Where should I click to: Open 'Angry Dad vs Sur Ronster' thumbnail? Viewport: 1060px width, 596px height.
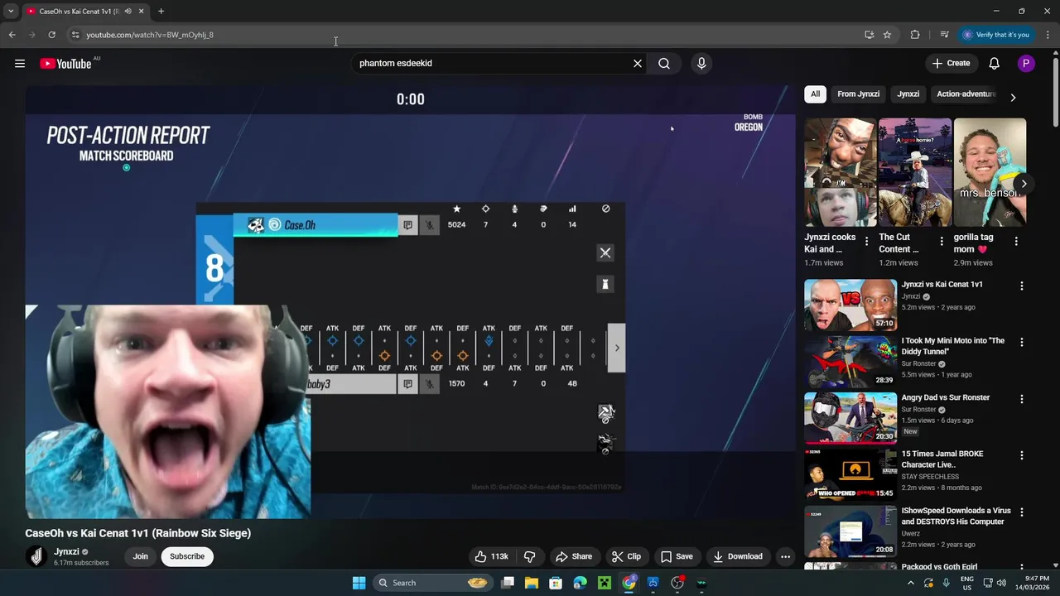(850, 418)
